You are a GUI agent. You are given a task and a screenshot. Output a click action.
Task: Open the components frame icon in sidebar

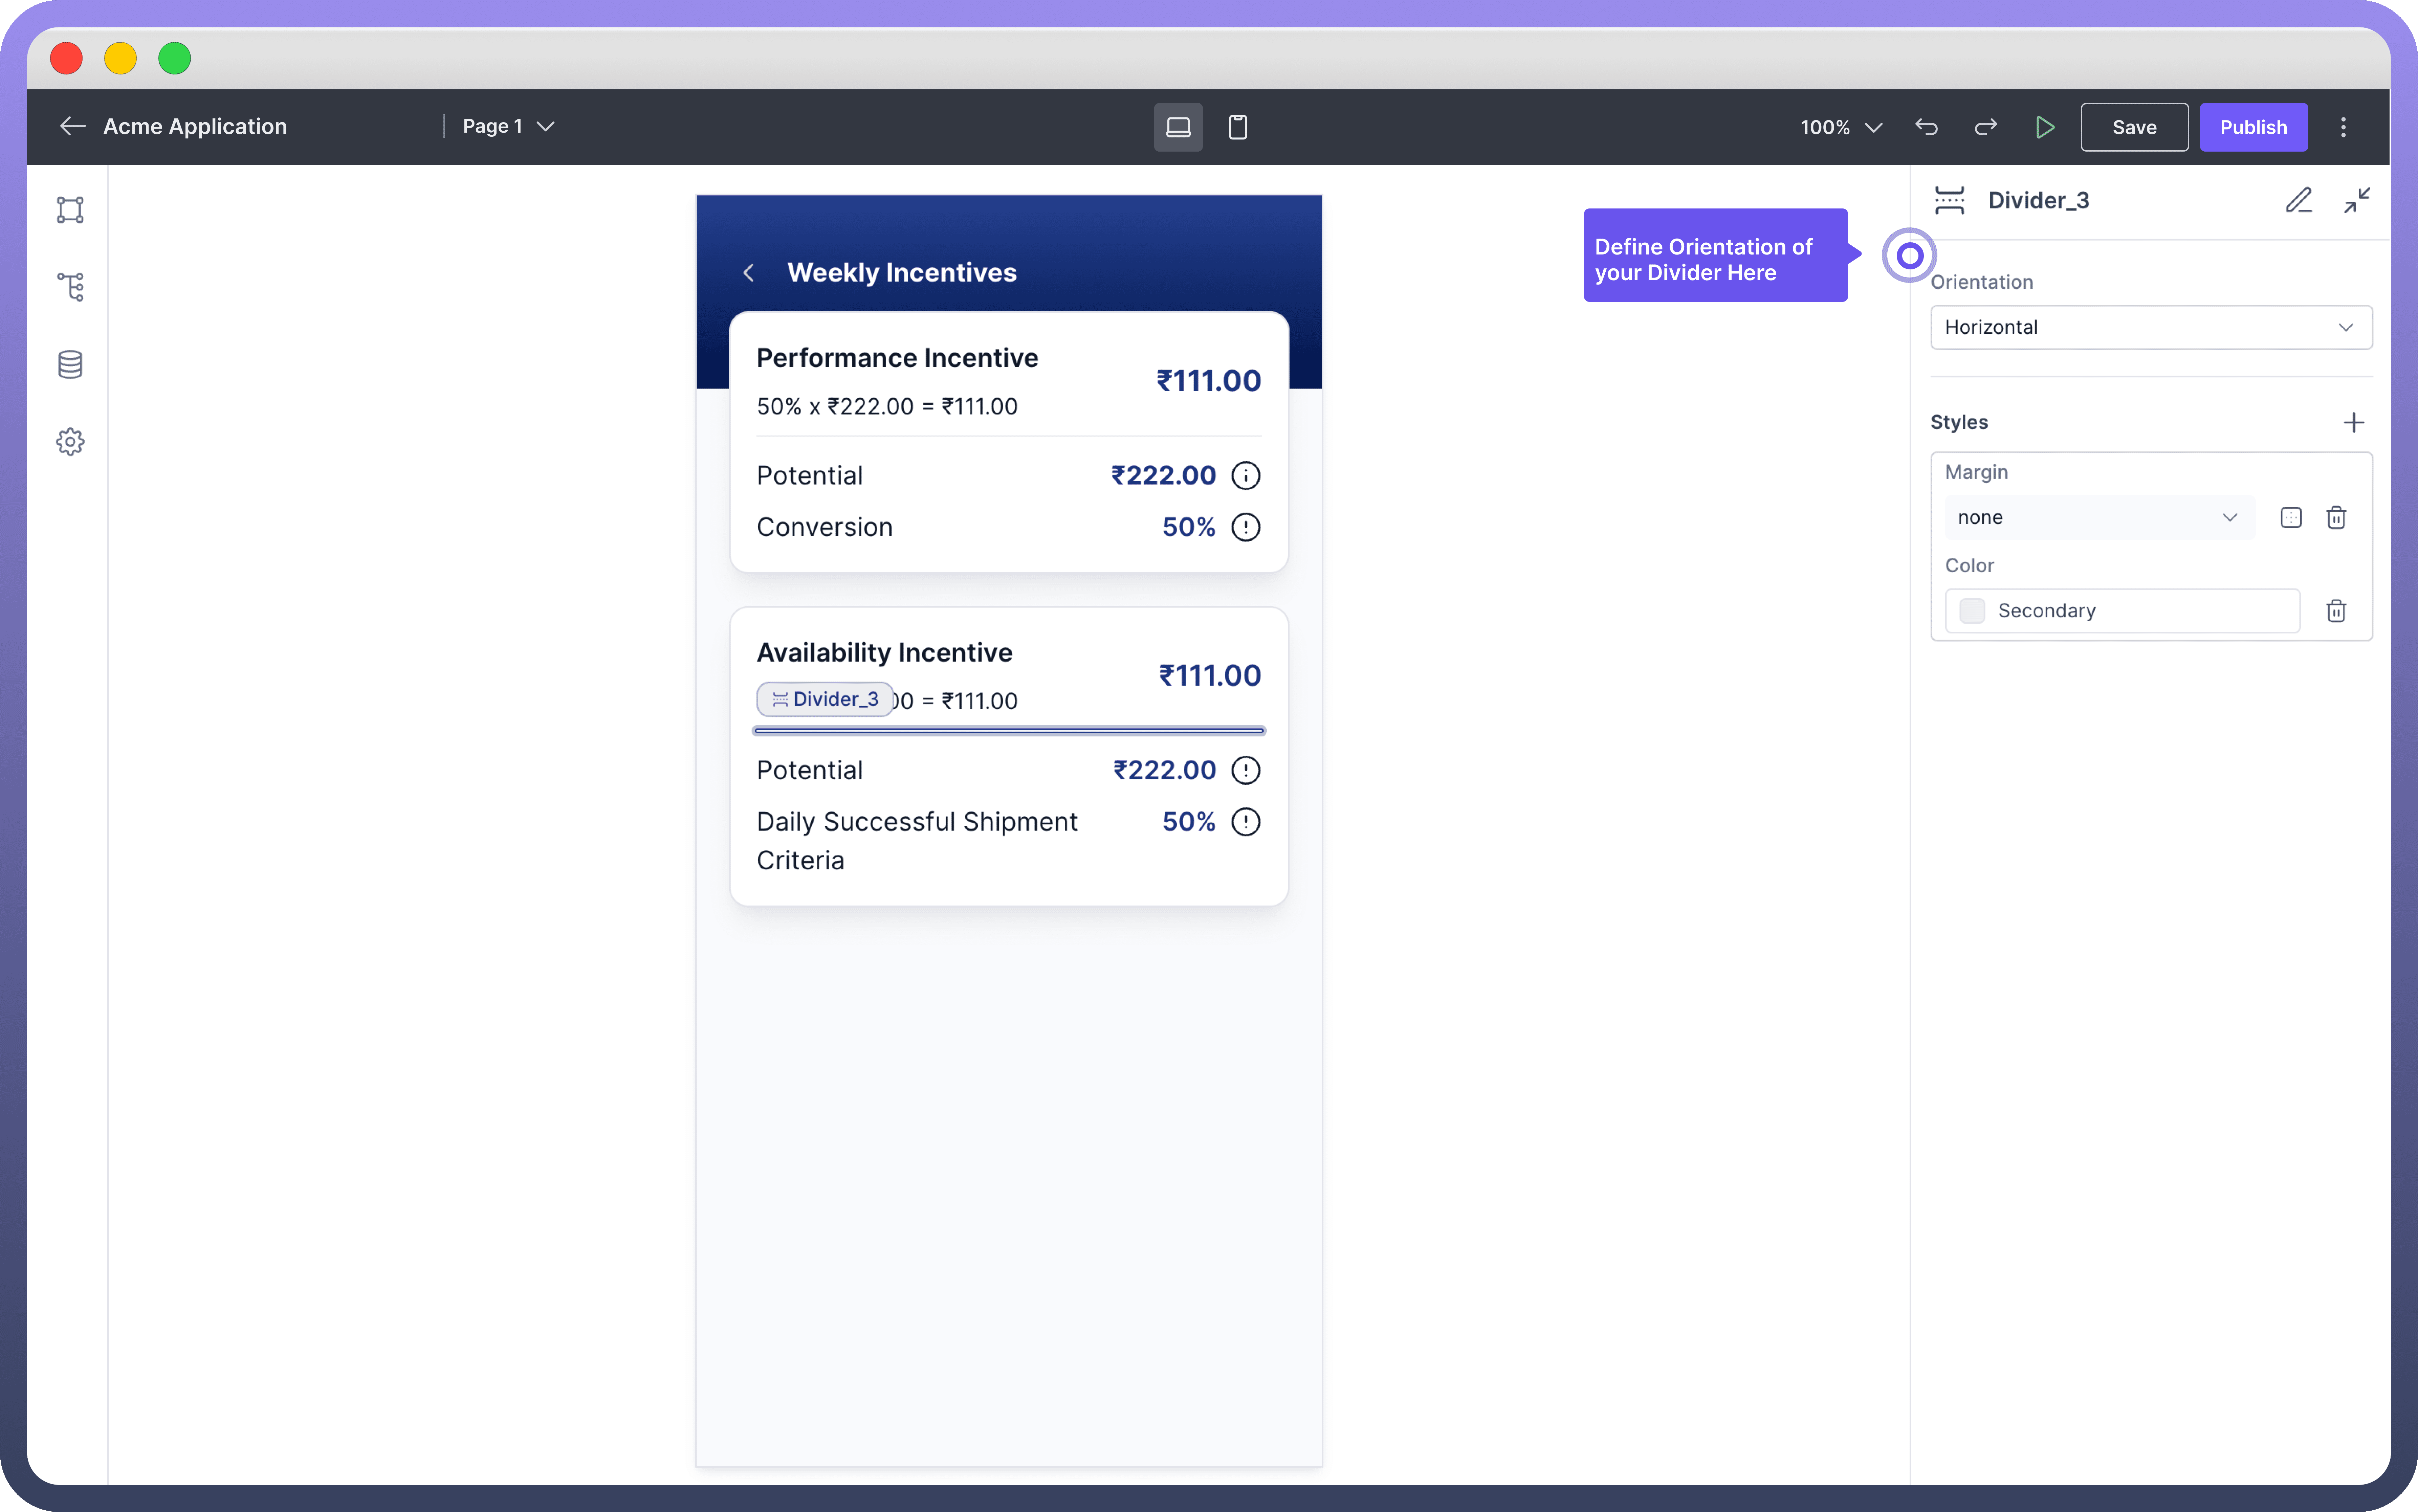pos(70,210)
